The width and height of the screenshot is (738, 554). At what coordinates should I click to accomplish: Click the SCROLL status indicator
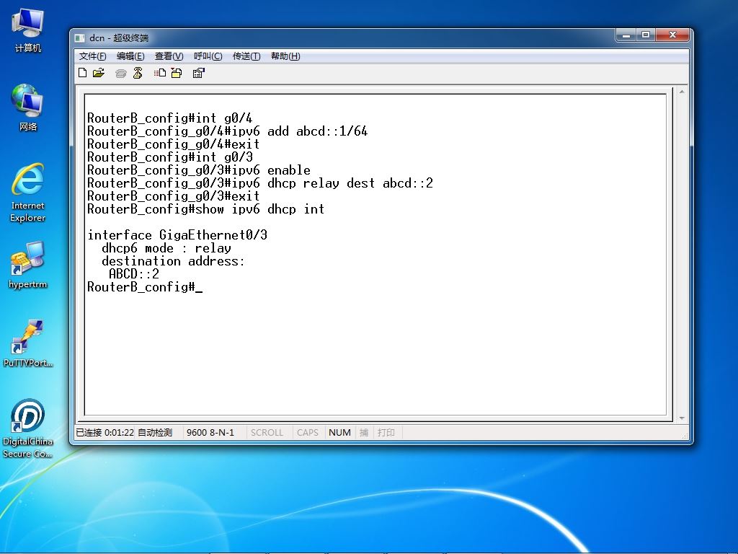pyautogui.click(x=267, y=433)
